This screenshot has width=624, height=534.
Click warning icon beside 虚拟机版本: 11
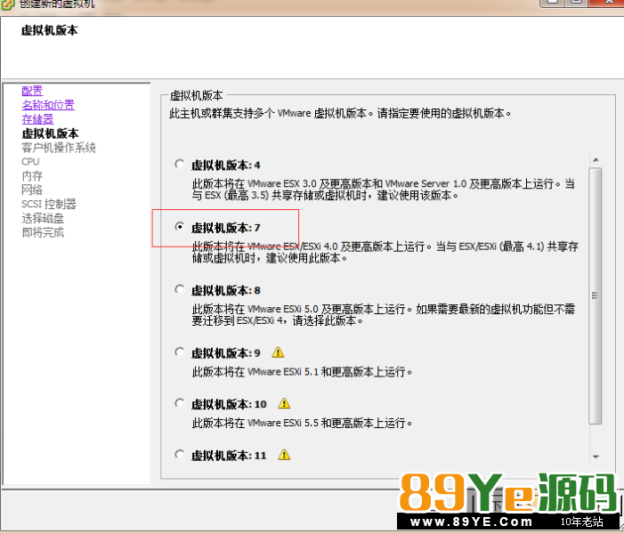coord(284,455)
